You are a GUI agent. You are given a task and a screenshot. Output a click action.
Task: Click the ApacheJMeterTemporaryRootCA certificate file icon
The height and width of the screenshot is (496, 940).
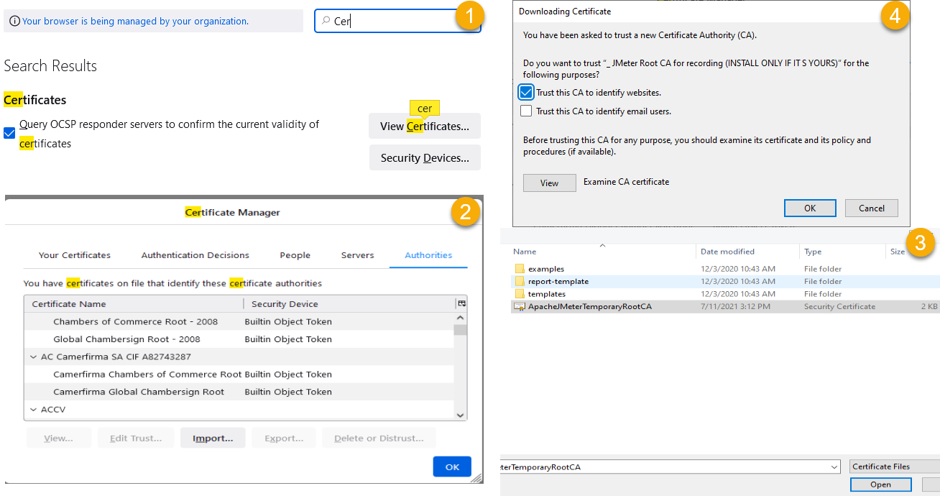tap(520, 306)
